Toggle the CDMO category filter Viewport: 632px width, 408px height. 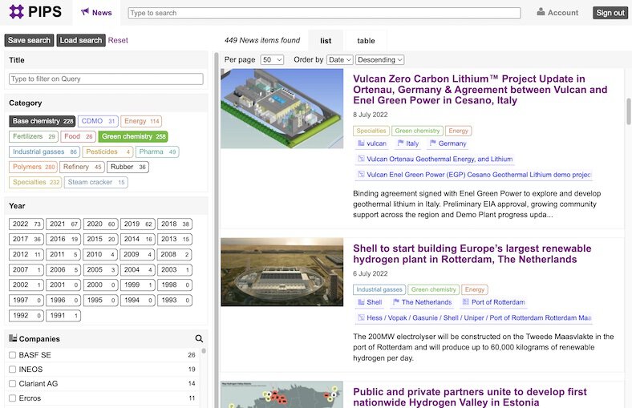pos(98,121)
